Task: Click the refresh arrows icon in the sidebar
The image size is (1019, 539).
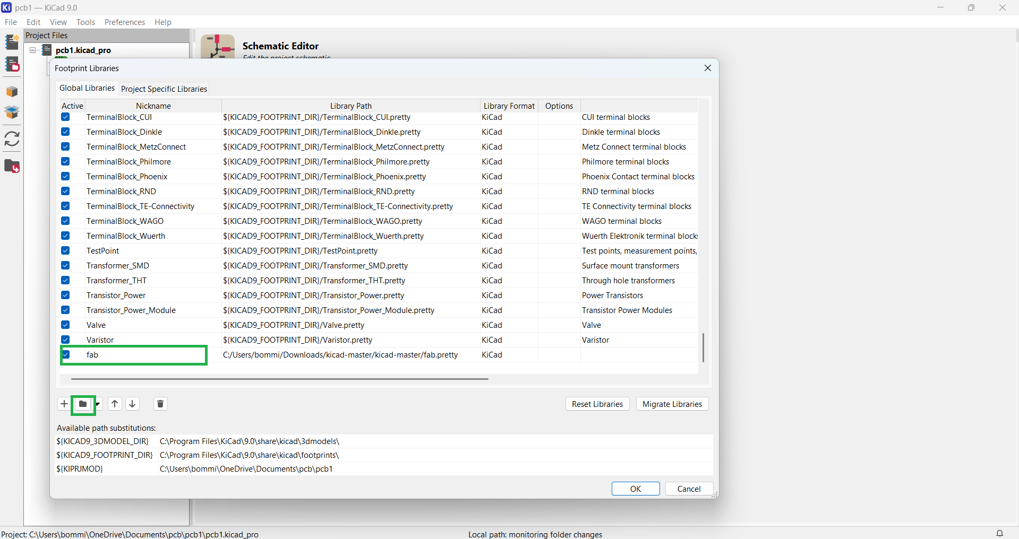Action: pos(12,139)
